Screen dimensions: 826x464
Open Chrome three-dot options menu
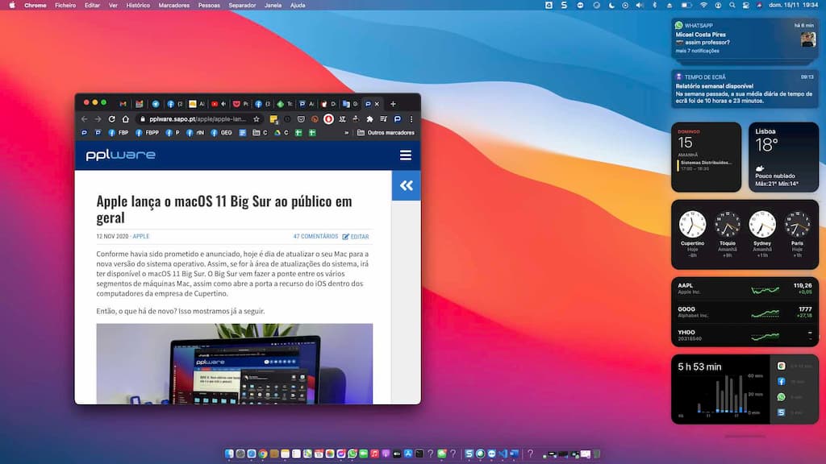coord(411,119)
